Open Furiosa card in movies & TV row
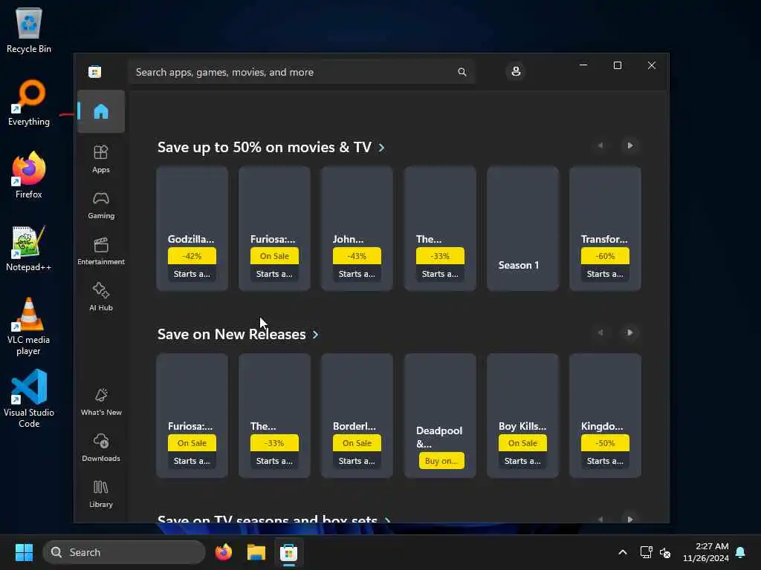Viewport: 761px width, 570px height. click(275, 229)
